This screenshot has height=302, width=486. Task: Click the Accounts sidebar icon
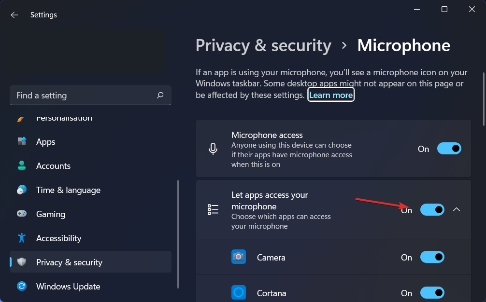pyautogui.click(x=22, y=165)
